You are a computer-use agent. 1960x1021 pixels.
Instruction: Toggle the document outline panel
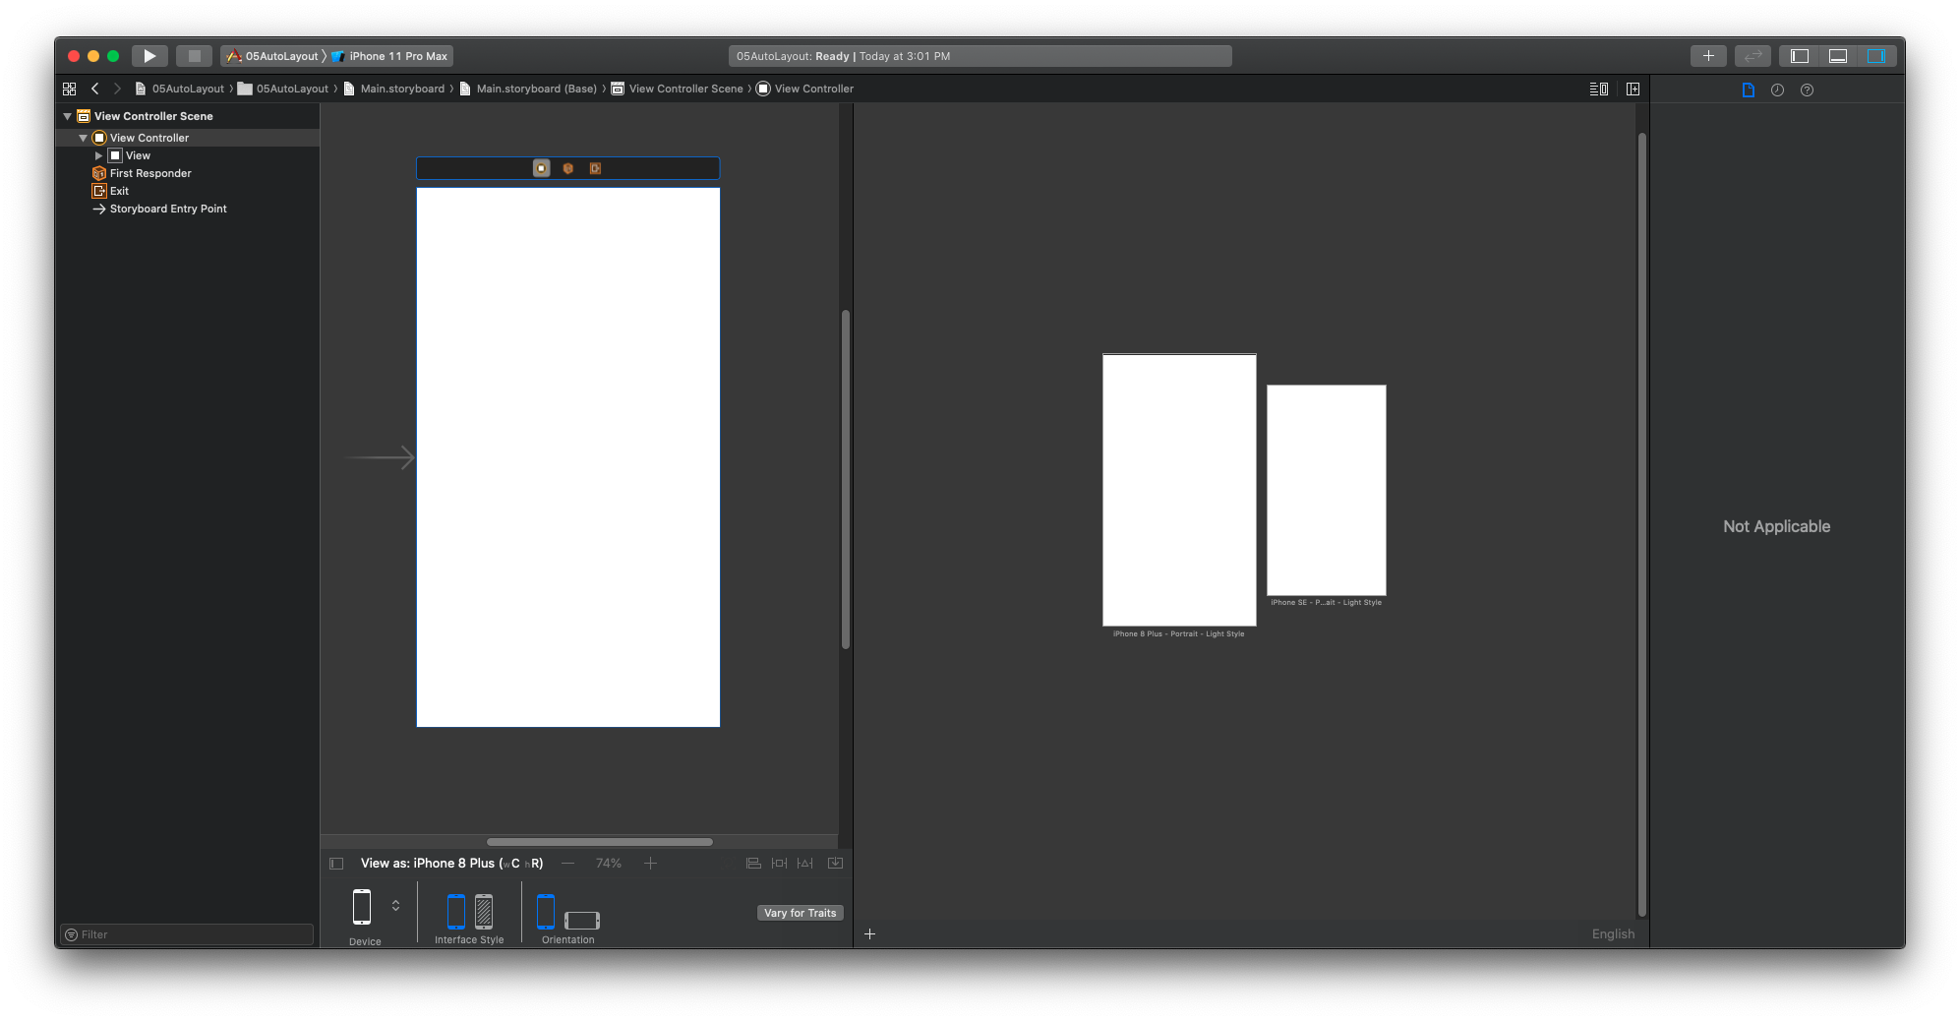pyautogui.click(x=336, y=863)
